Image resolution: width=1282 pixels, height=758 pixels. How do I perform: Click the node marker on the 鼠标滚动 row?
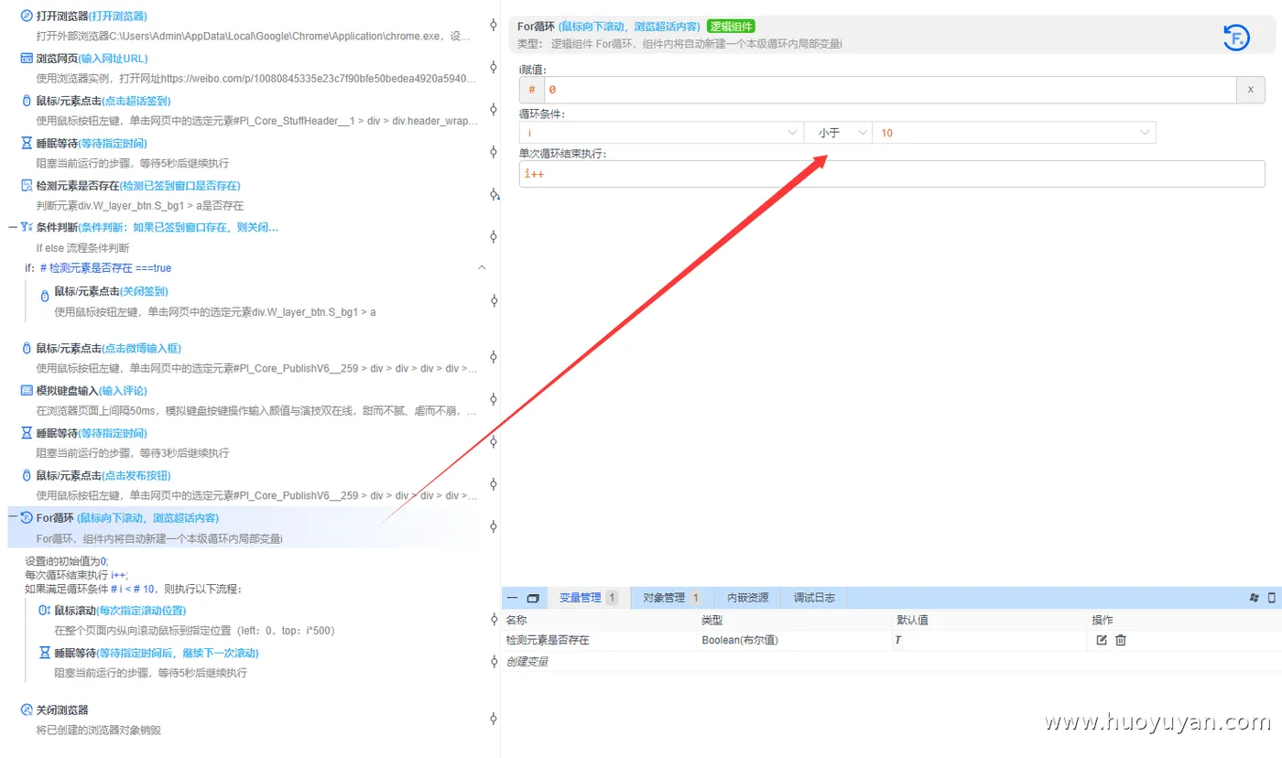(x=494, y=619)
